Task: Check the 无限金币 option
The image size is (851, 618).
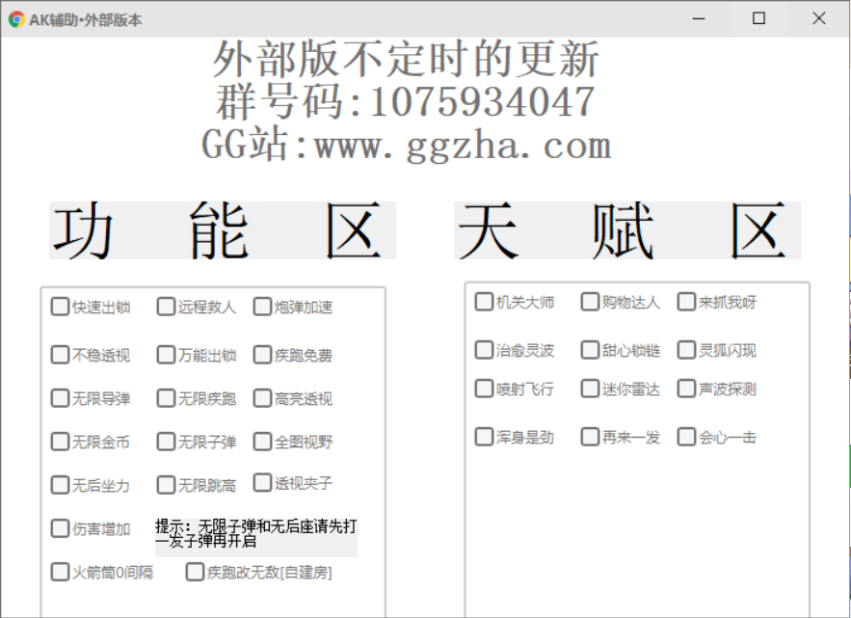Action: click(61, 442)
